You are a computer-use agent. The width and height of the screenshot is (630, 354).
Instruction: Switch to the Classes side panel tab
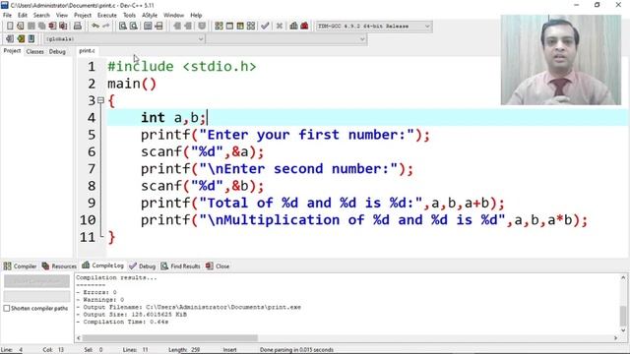click(x=35, y=51)
